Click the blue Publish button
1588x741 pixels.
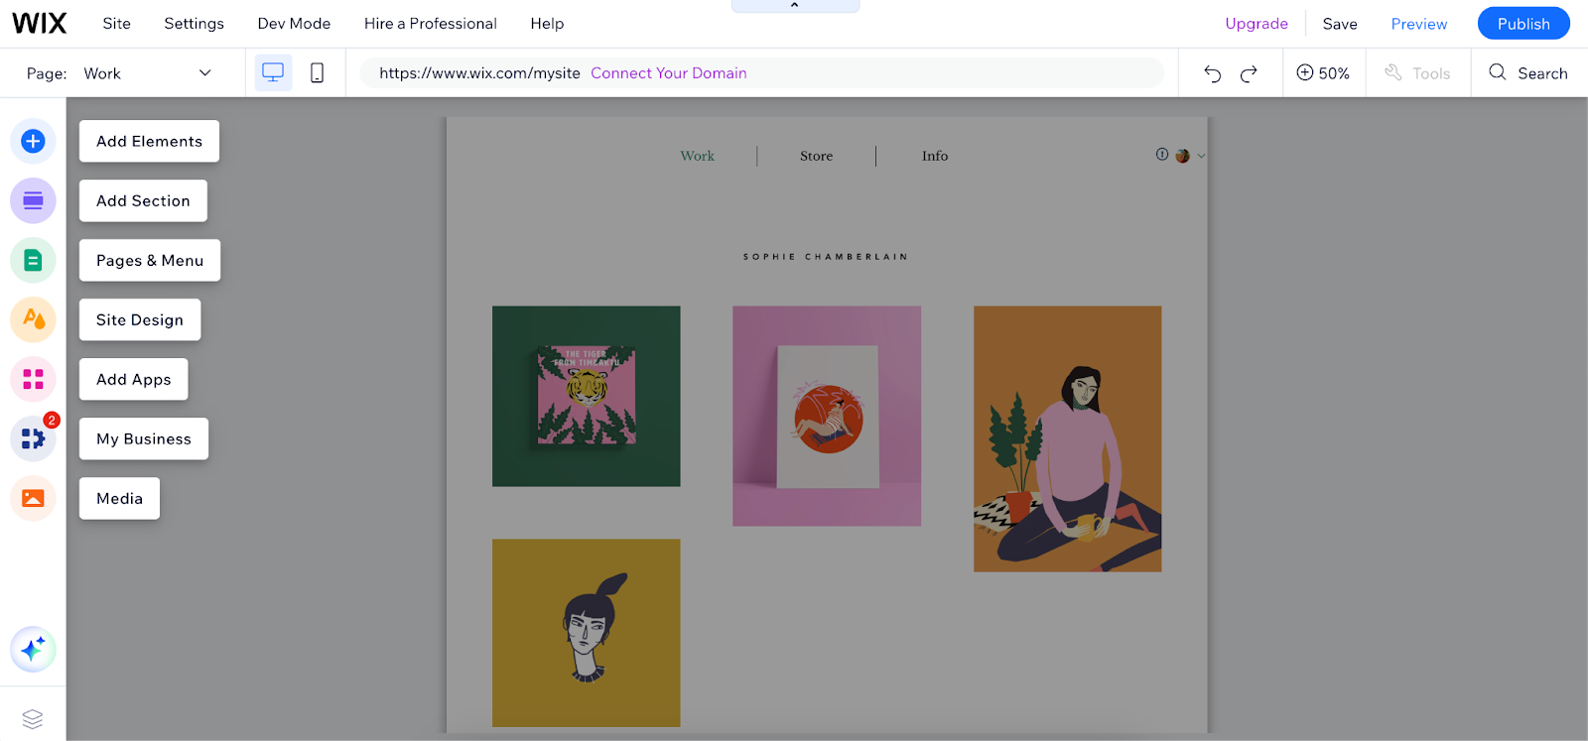coord(1523,23)
